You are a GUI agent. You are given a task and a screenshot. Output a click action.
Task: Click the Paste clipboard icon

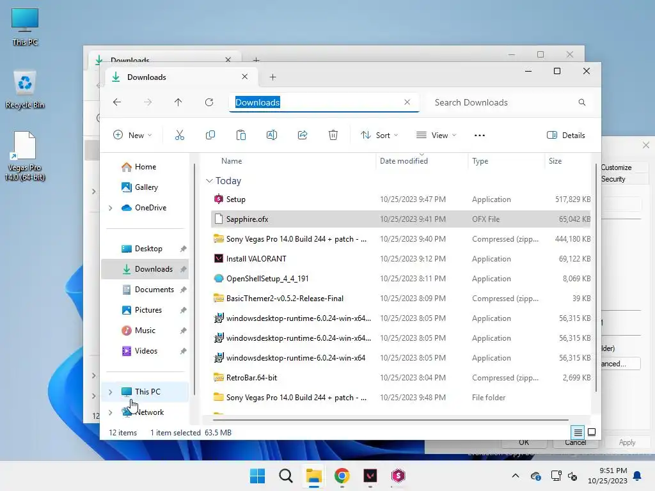tap(241, 136)
